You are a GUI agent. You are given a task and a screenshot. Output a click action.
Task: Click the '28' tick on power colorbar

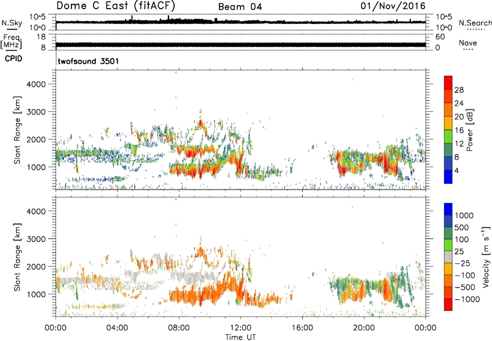[x=459, y=90]
